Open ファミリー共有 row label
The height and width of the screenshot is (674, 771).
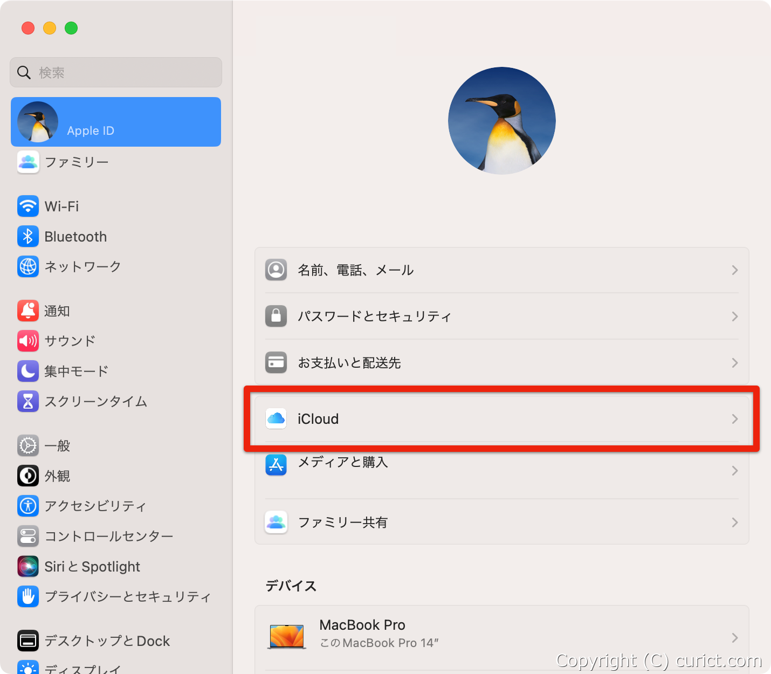point(343,522)
